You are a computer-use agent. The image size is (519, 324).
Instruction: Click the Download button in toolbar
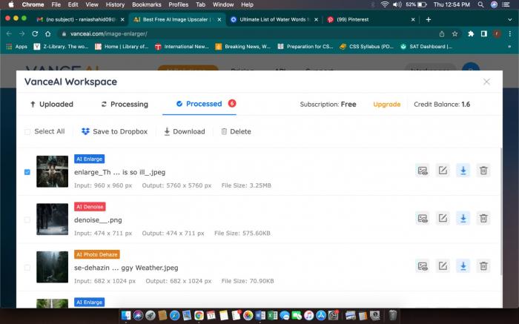tap(185, 132)
